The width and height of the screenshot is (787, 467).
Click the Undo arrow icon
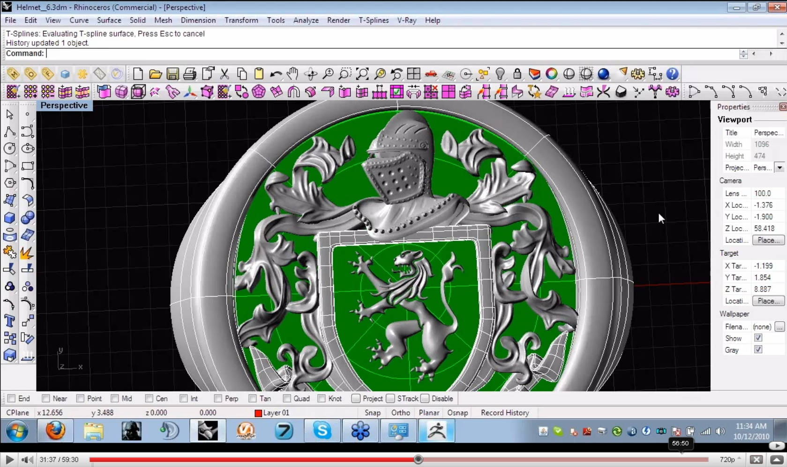(x=276, y=74)
